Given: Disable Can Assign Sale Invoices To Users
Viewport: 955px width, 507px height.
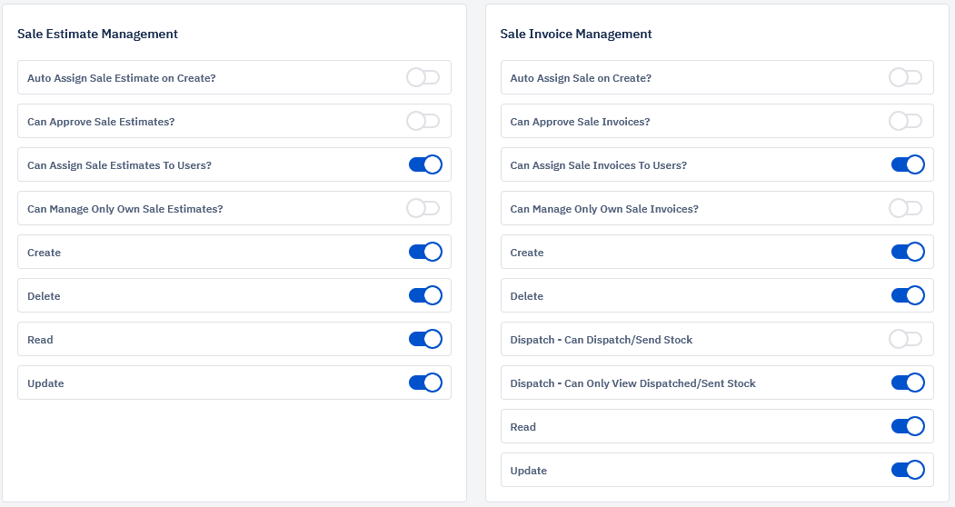Looking at the screenshot, I should (908, 164).
